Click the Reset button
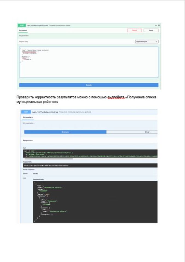The height and width of the screenshot is (262, 185). [x=151, y=30]
